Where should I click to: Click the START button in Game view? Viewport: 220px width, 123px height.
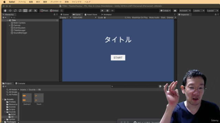pyautogui.click(x=118, y=58)
